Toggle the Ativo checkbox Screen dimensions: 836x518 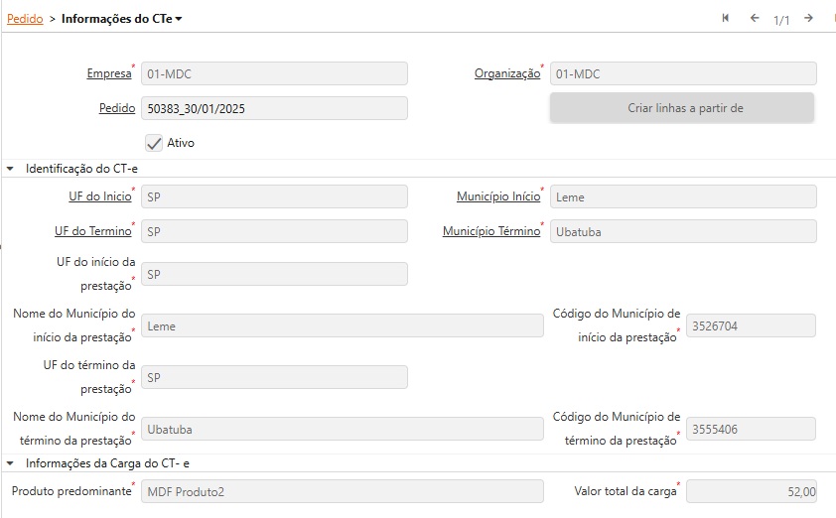coord(154,143)
